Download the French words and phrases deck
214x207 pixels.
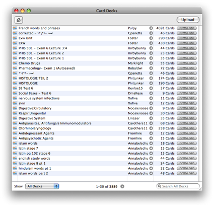[187, 28]
